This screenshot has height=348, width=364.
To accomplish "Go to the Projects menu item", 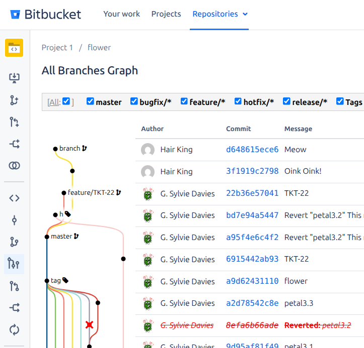I will click(166, 14).
